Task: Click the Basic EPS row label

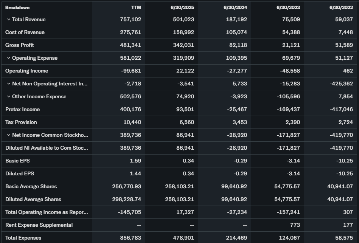Action: coord(17,161)
